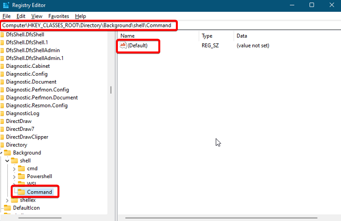Click the cmd folder icon

pyautogui.click(x=21, y=168)
